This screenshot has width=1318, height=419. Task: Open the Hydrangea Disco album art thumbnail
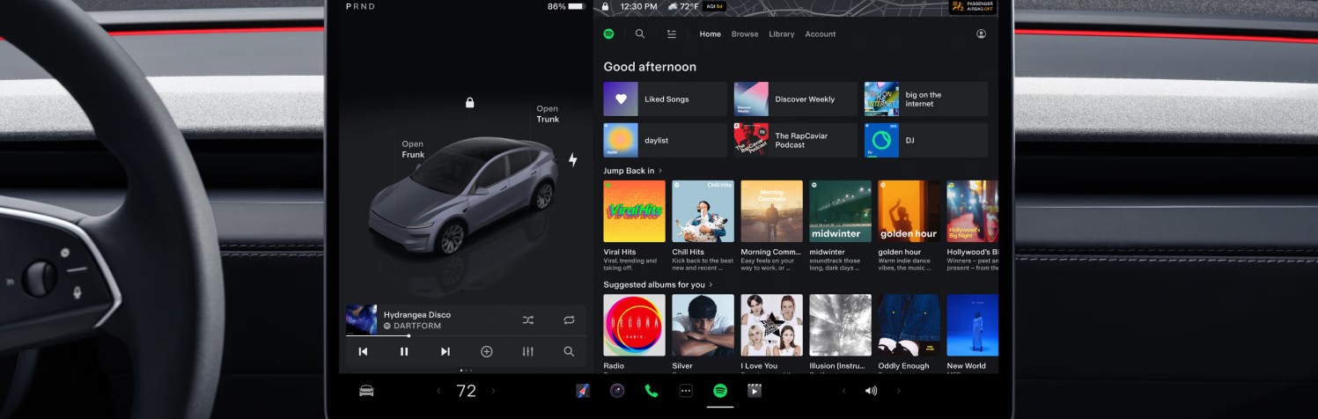coord(361,320)
